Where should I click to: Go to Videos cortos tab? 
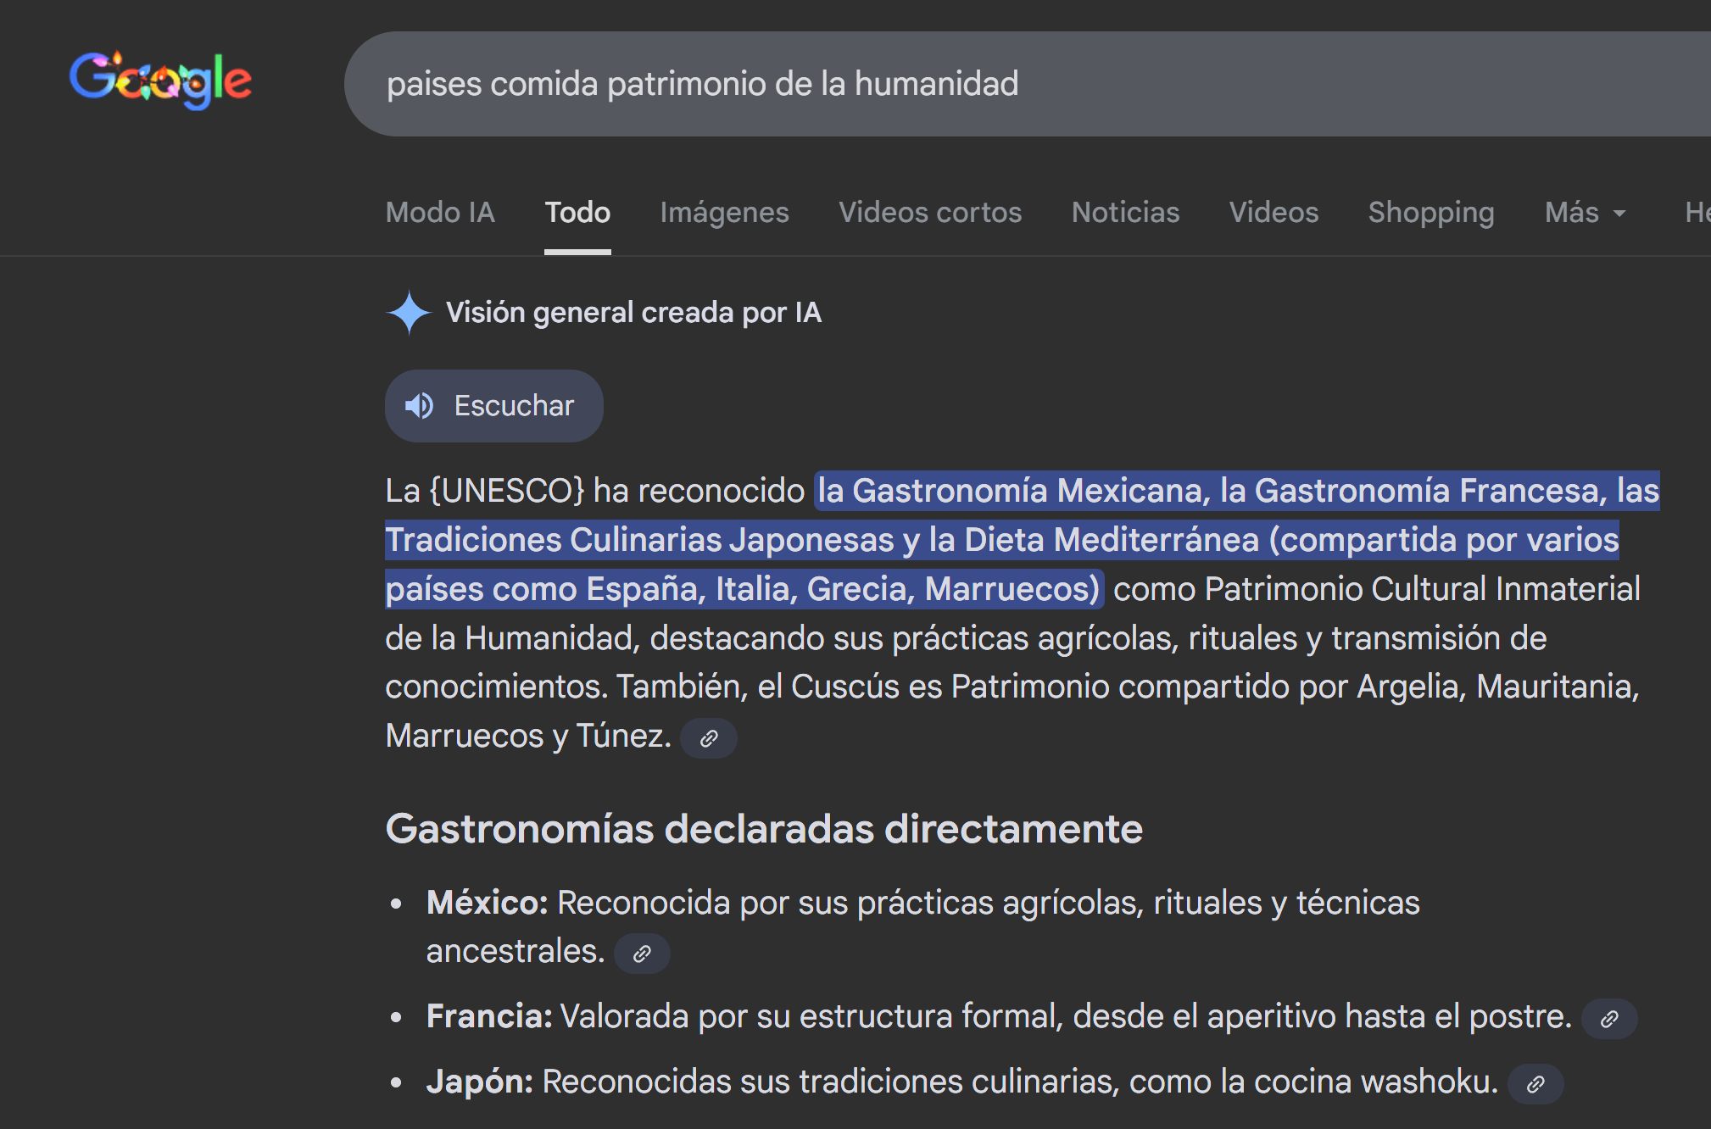pos(930,213)
